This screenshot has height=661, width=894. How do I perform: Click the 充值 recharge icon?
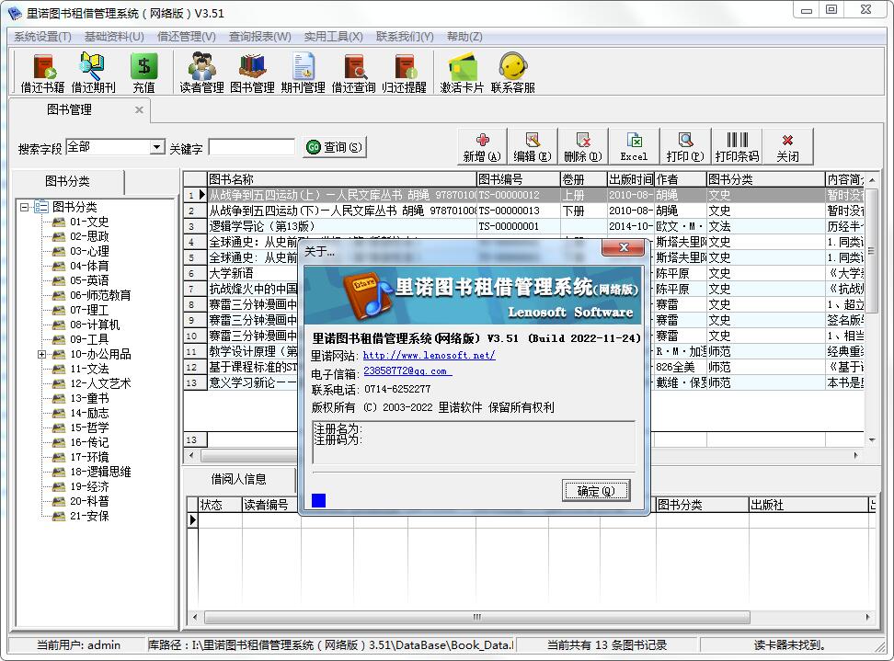click(x=143, y=73)
